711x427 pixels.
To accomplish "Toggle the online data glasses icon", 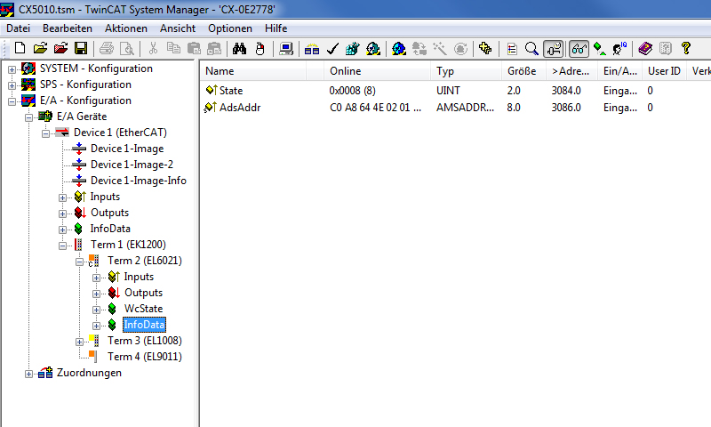I will pyautogui.click(x=579, y=48).
